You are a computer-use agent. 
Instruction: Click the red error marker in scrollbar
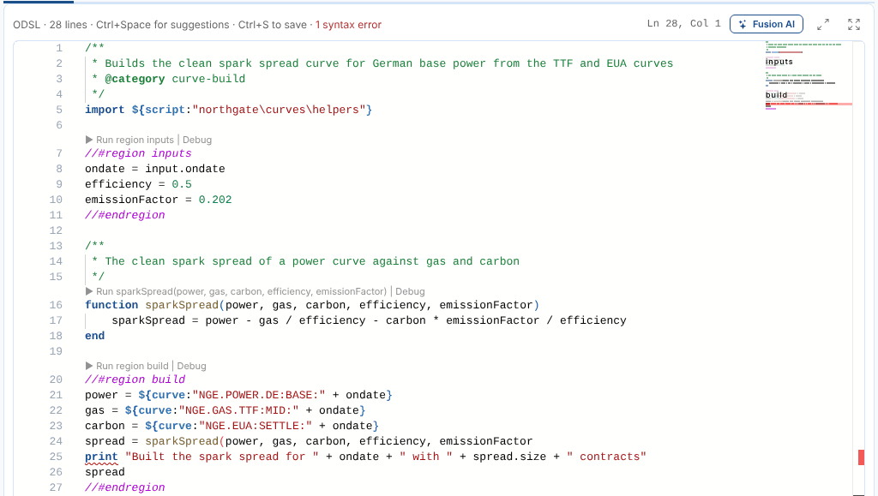coord(861,457)
